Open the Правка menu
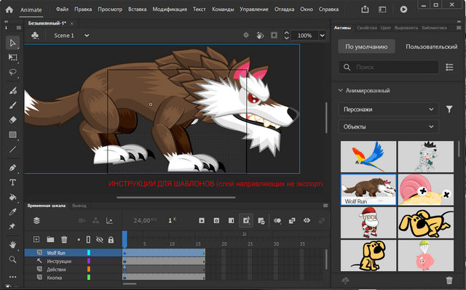Viewport: 466px width, 290px height. click(x=83, y=9)
